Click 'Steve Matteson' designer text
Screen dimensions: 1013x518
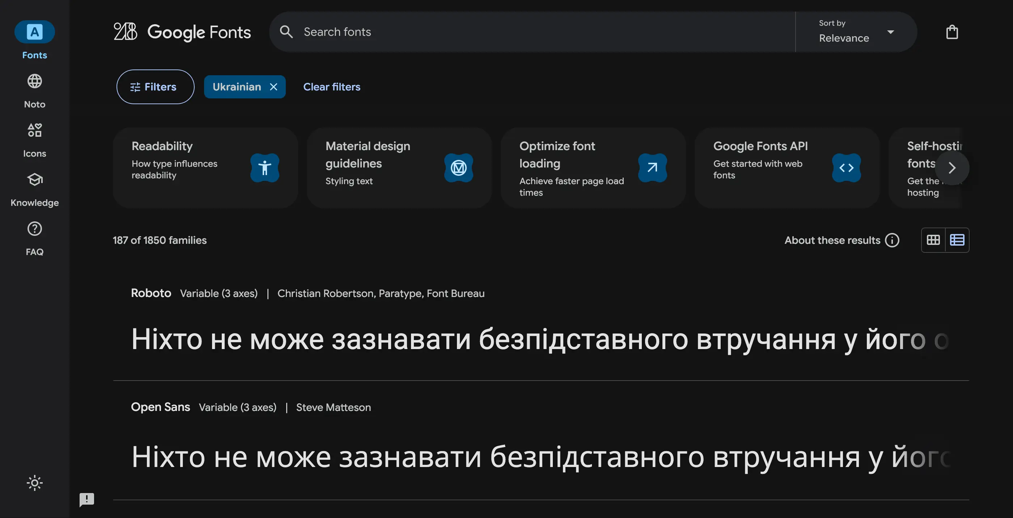334,407
